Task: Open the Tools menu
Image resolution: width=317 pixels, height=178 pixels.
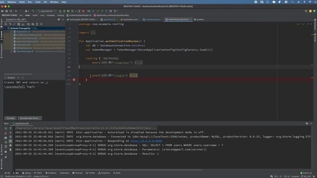Action: (38, 2)
